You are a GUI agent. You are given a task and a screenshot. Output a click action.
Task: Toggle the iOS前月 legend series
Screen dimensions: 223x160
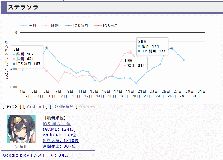pos(76,26)
